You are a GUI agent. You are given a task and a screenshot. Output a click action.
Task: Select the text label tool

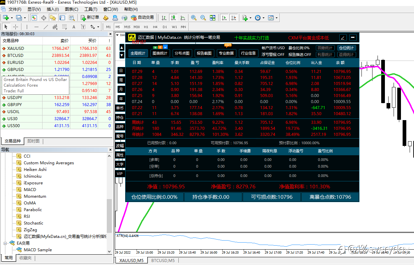[x=83, y=27]
